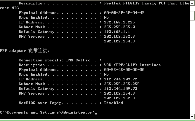Click the PPP IP address 112.244.109.72

click(121, 79)
